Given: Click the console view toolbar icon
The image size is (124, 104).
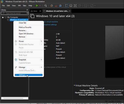Looking at the screenshot, I should (86, 6).
